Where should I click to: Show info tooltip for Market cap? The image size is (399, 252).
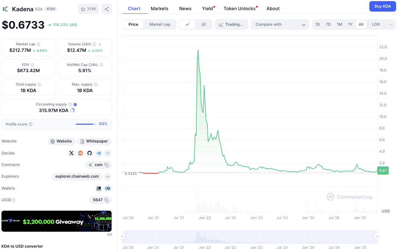tap(39, 44)
